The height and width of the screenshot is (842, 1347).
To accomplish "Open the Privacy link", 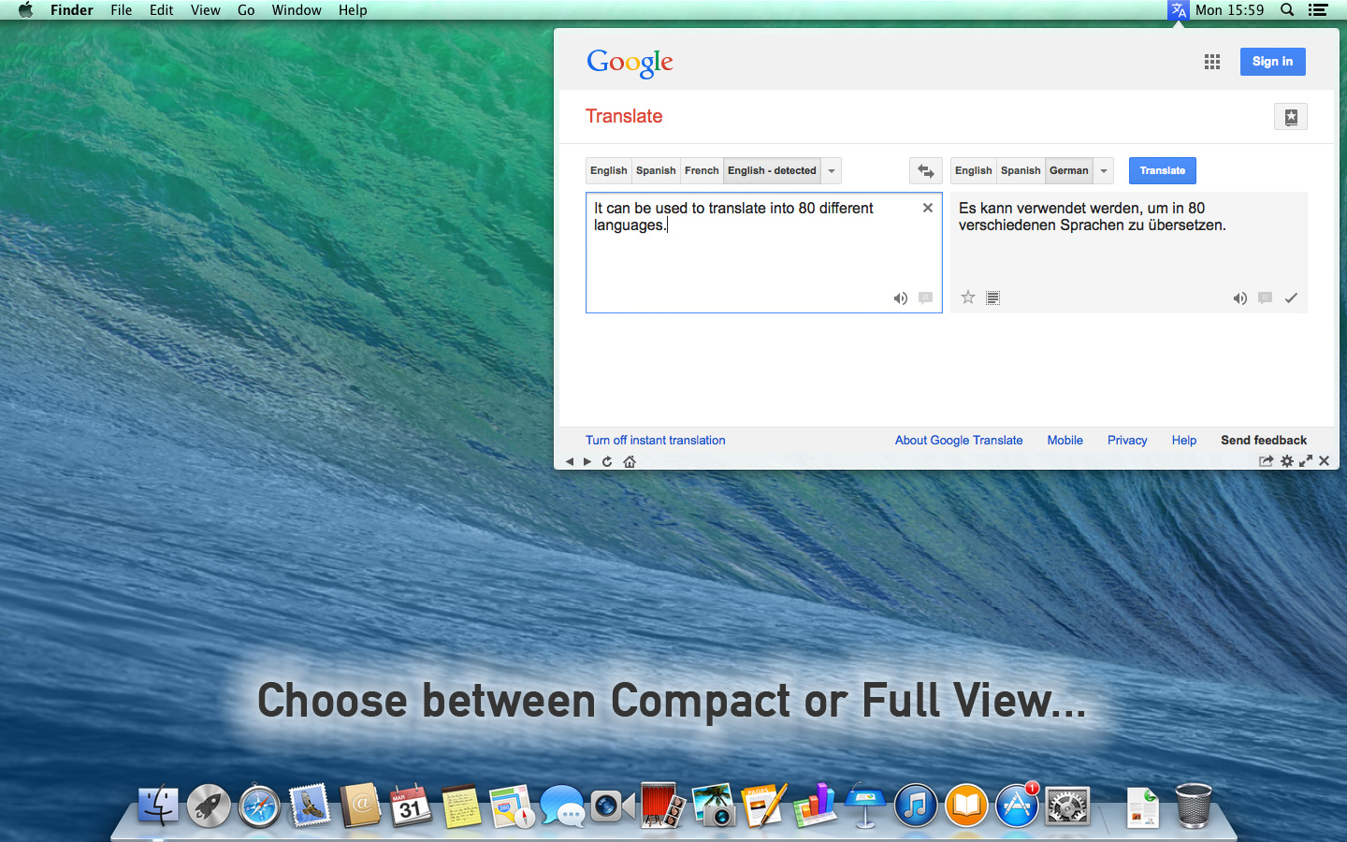I will (x=1127, y=440).
